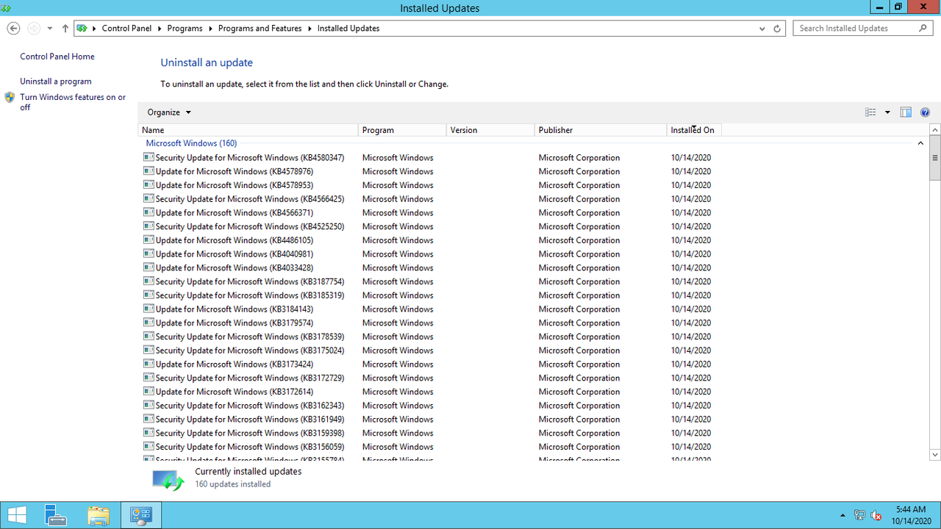Viewport: 941px width, 529px height.
Task: Click icon of Update KB4040981
Action: click(x=149, y=253)
